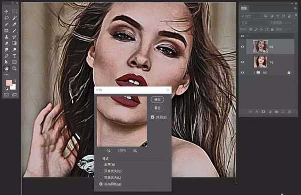Image resolution: width=301 pixels, height=195 pixels.
Task: Select the Zoom tool in toolbar
Action: point(14,68)
